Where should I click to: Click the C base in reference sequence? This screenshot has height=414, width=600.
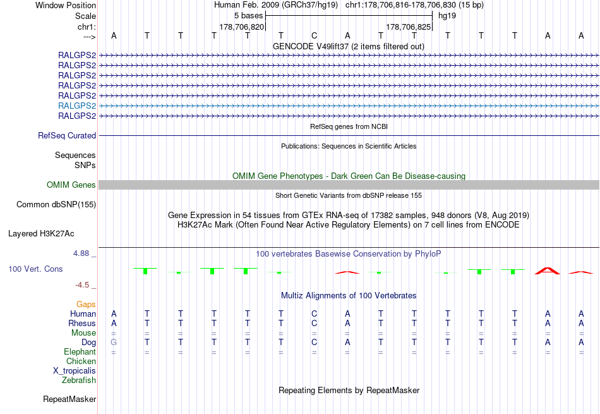(x=314, y=35)
